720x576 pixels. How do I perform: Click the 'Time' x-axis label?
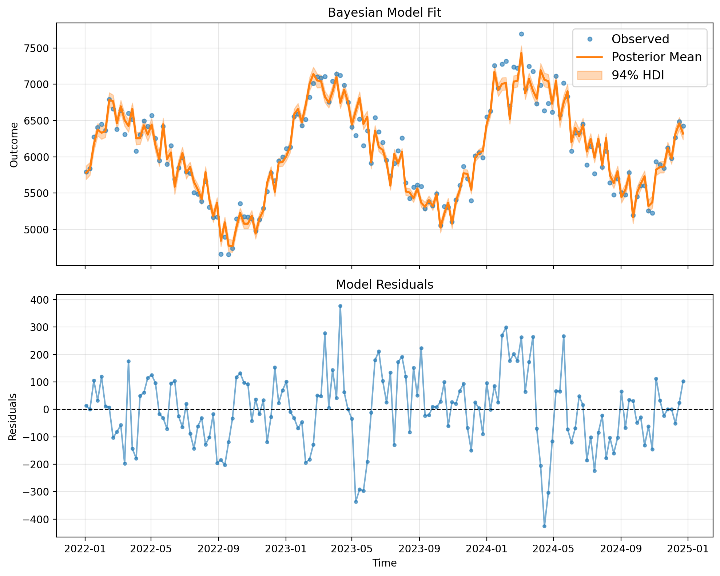point(384,563)
